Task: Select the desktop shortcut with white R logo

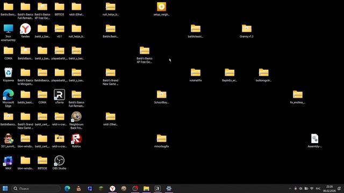Action: (x=59, y=96)
